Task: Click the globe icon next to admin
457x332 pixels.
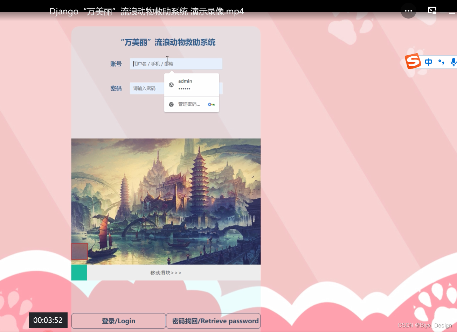Action: pos(171,85)
